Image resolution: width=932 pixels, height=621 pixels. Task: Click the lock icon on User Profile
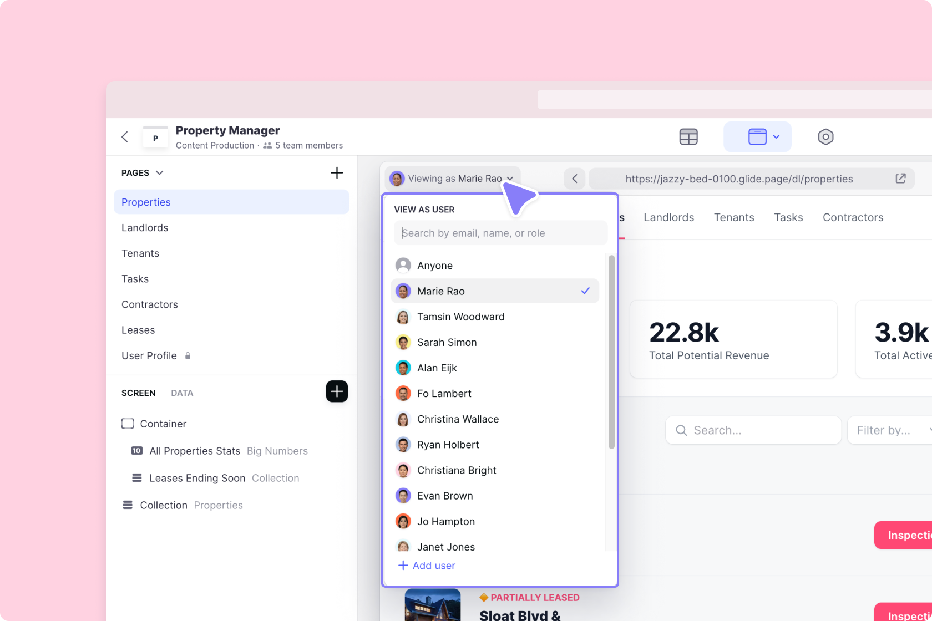(x=187, y=355)
